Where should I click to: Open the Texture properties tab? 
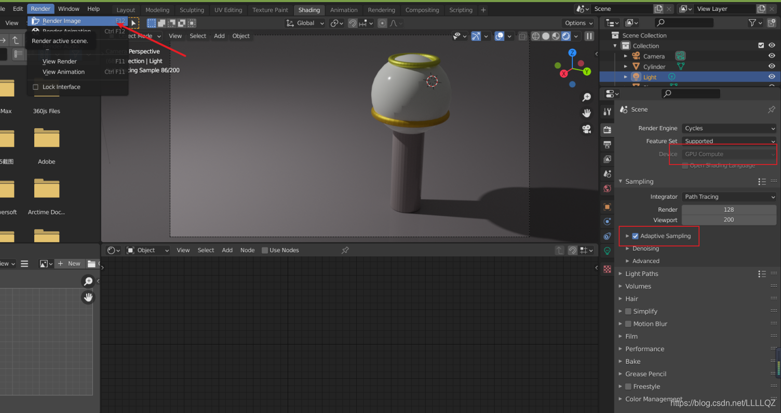(x=607, y=269)
